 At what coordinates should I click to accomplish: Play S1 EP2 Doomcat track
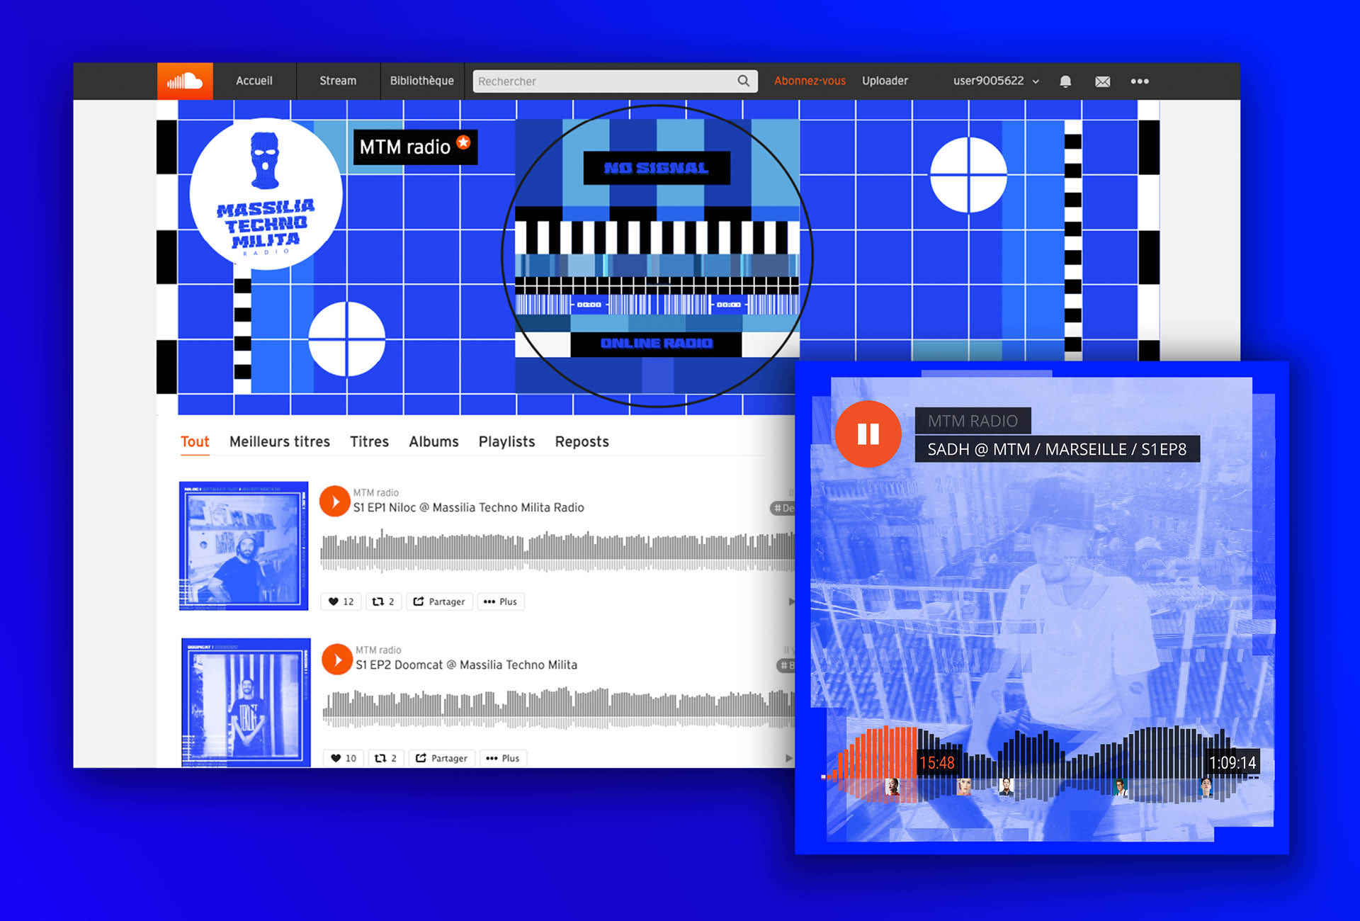pyautogui.click(x=337, y=659)
